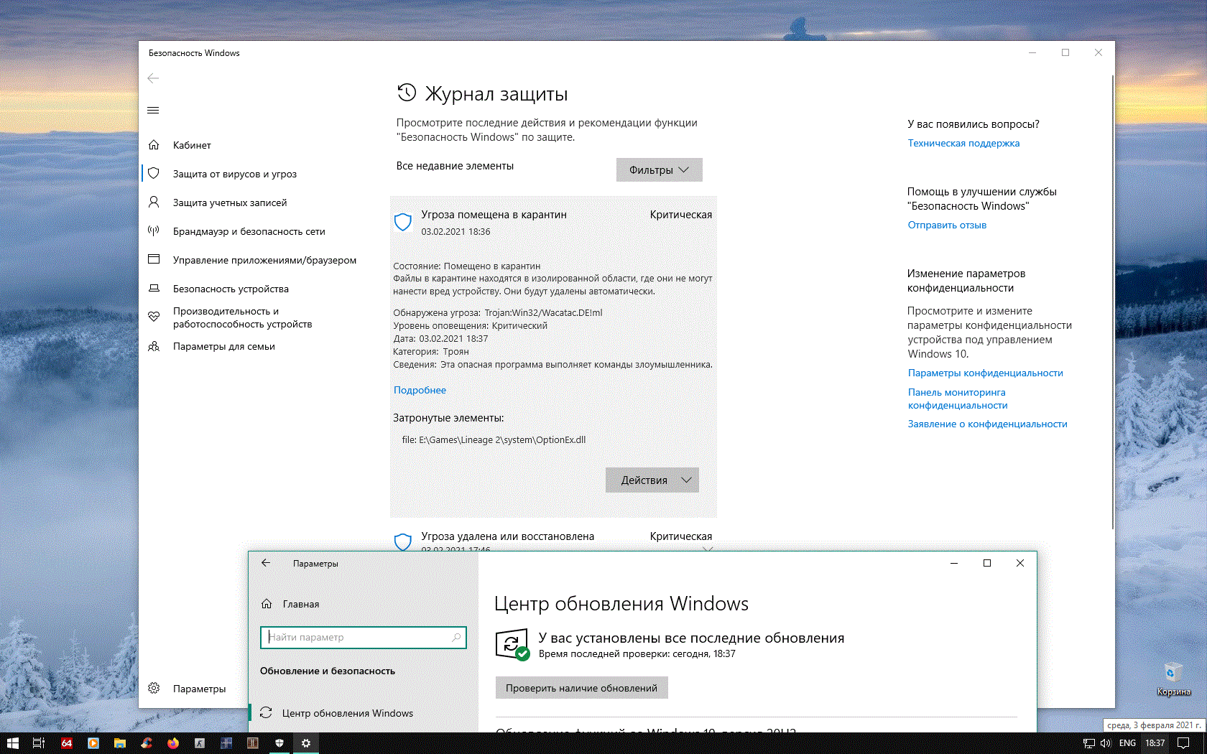The image size is (1207, 754).
Task: Select Защита от вирусов и угроз shield icon
Action: tap(154, 174)
